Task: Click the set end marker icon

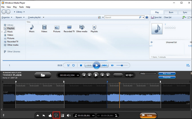Action: (x=116, y=115)
